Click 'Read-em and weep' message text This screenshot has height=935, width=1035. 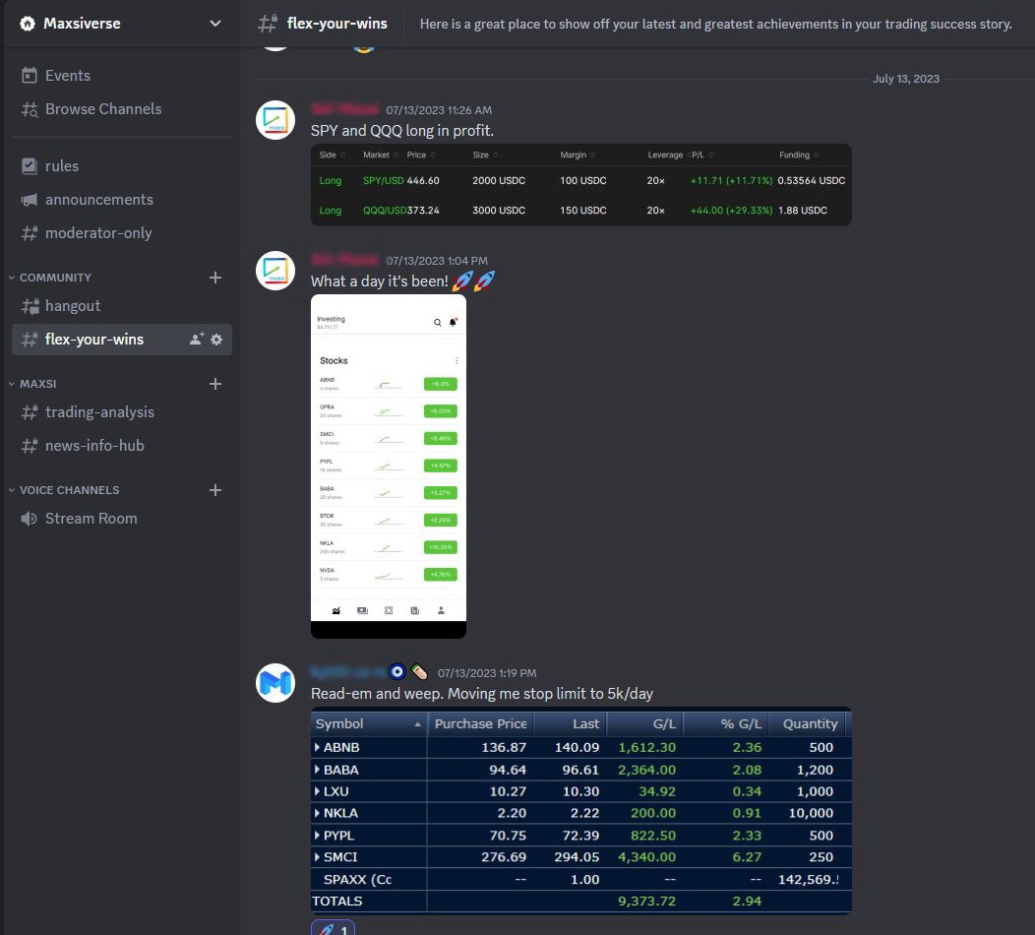[x=482, y=694]
